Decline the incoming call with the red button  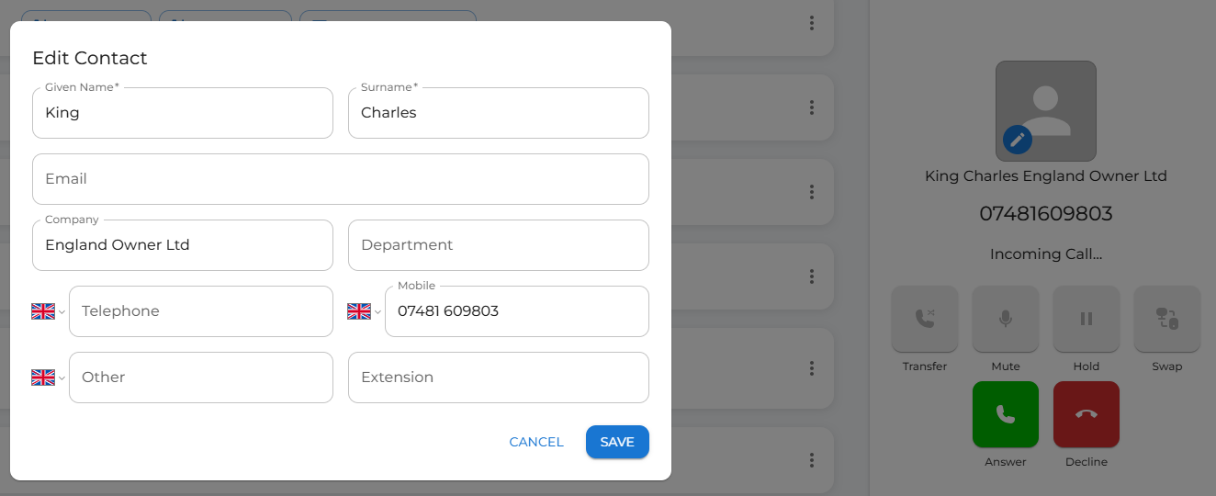click(x=1086, y=414)
